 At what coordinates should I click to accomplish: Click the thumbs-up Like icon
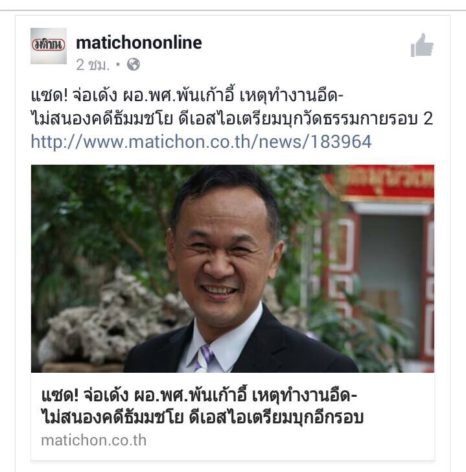pyautogui.click(x=422, y=45)
